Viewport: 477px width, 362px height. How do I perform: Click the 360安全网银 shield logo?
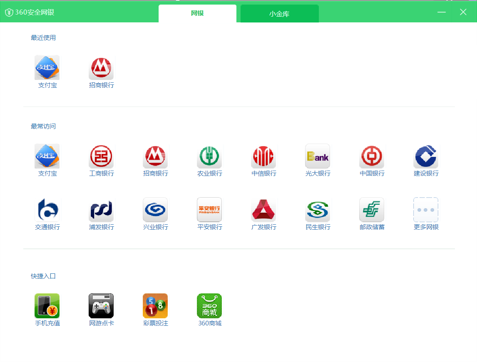9,12
